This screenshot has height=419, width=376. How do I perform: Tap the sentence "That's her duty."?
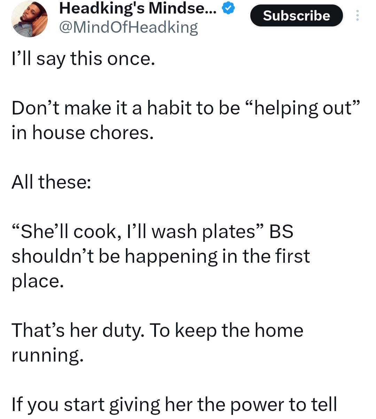(x=77, y=330)
